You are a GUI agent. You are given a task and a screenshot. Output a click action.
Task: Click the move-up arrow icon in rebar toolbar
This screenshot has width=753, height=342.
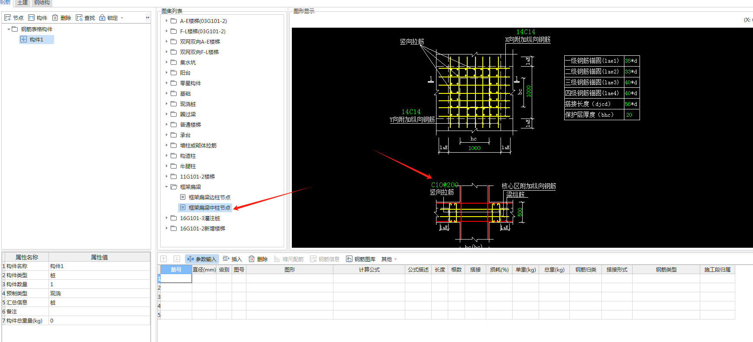(x=164, y=259)
